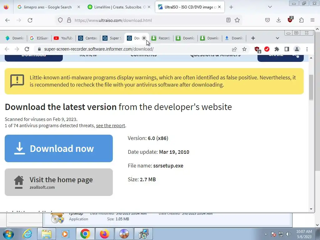Switch to Chrome via taskbar icon

tap(85, 234)
